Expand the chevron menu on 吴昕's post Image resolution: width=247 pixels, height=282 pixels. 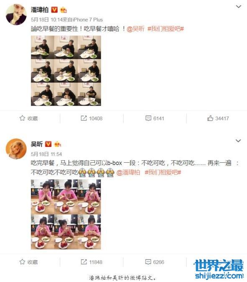pos(238,141)
